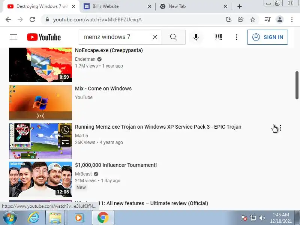Open NoEscape.exe video thumbnail
300x225 pixels.
point(40,64)
